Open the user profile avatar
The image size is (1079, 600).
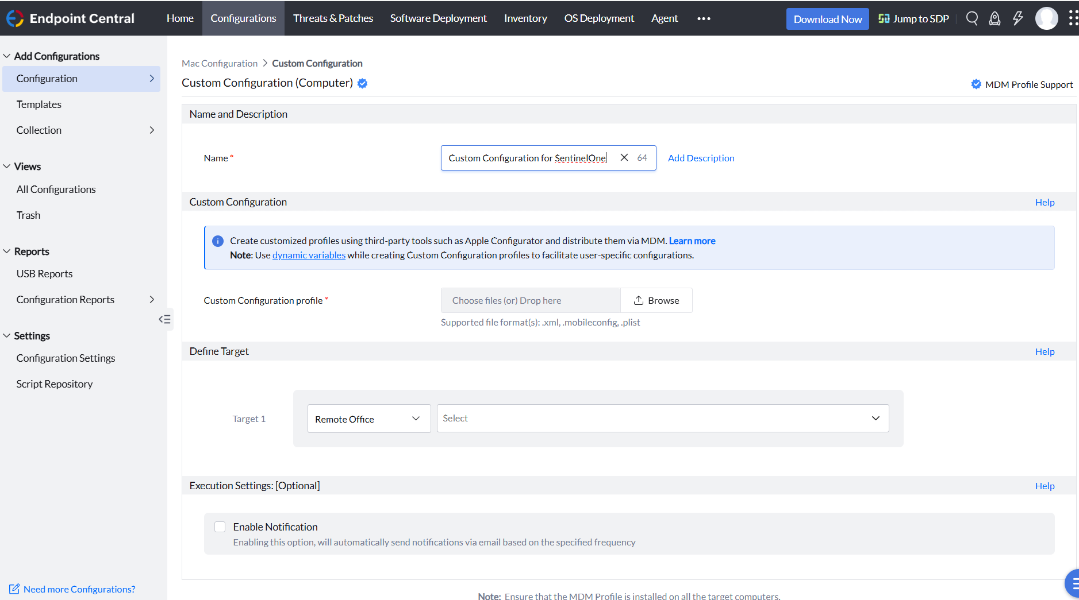click(x=1046, y=18)
